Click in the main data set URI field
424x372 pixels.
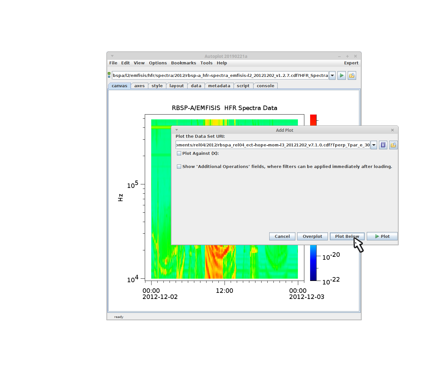point(220,76)
